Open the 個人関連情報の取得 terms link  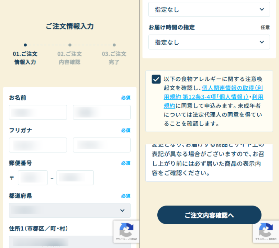(x=213, y=92)
